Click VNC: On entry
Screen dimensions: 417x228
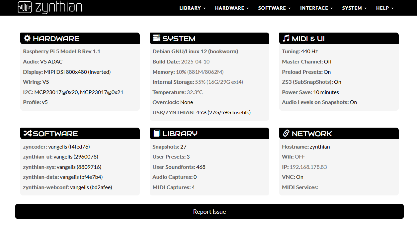point(292,177)
